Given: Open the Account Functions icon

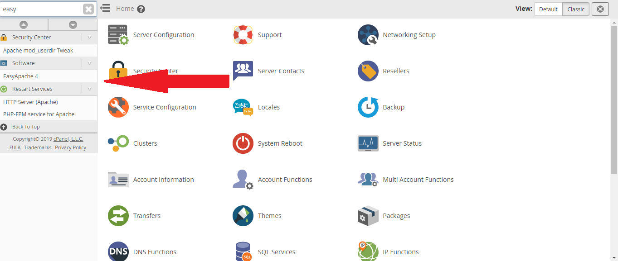Looking at the screenshot, I should click(x=243, y=180).
